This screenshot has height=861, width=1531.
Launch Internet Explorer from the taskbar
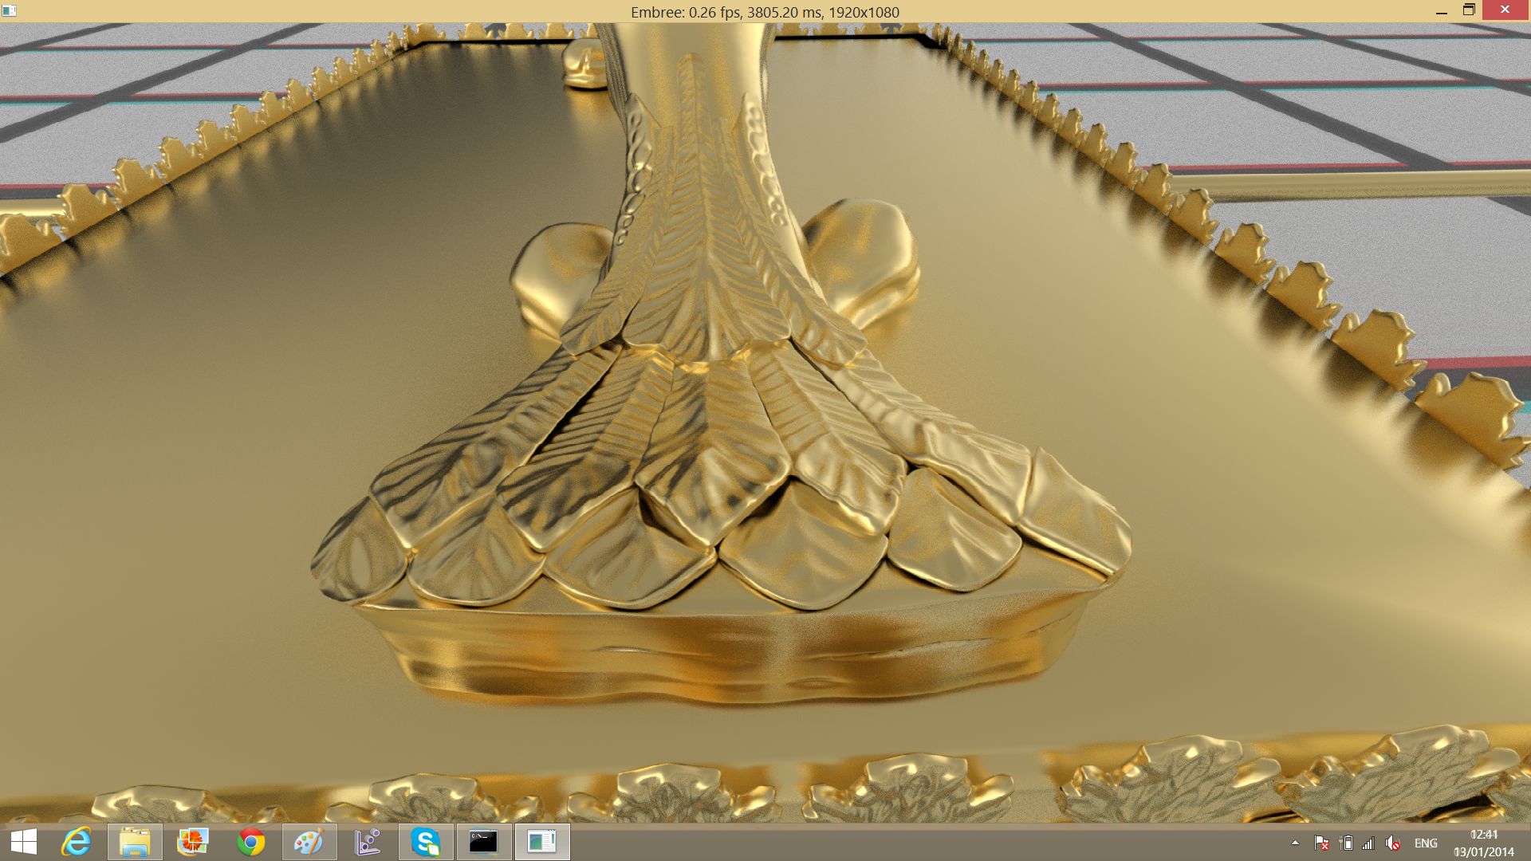(x=77, y=842)
